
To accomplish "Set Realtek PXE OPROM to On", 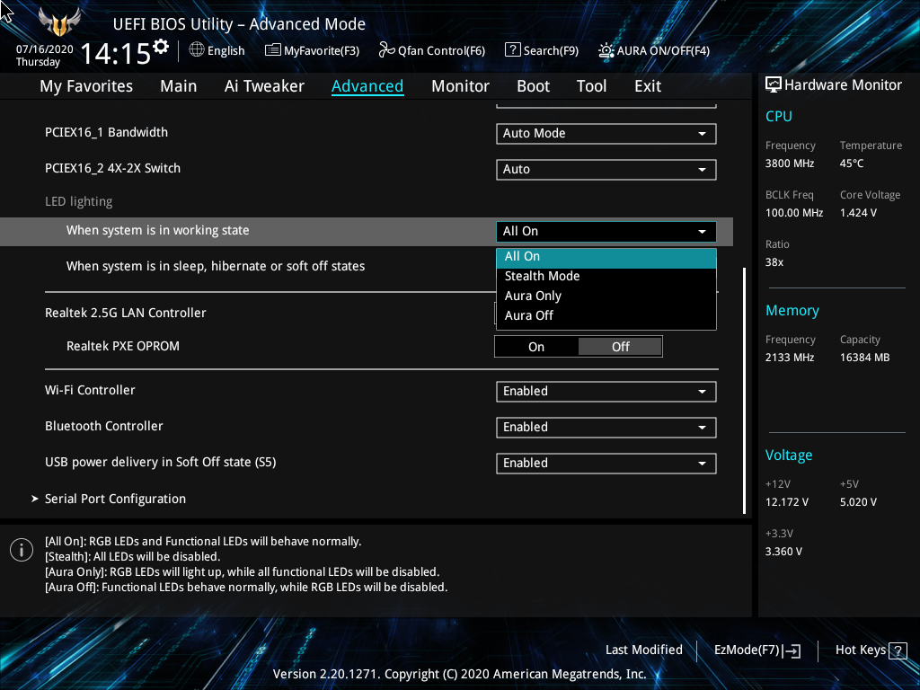I will coord(536,347).
